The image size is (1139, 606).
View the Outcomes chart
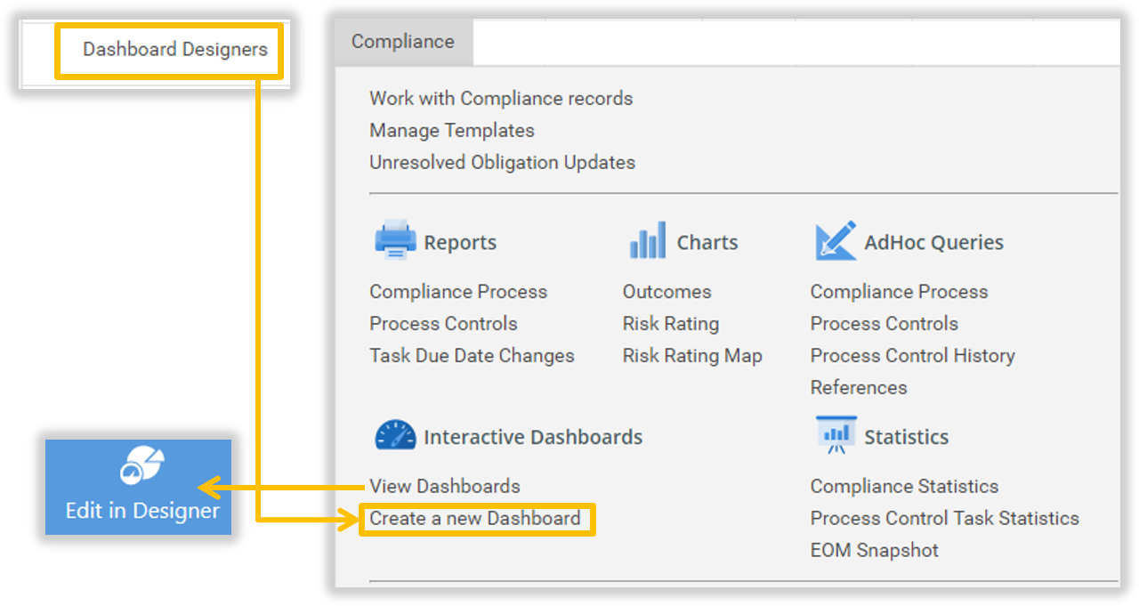click(x=666, y=292)
